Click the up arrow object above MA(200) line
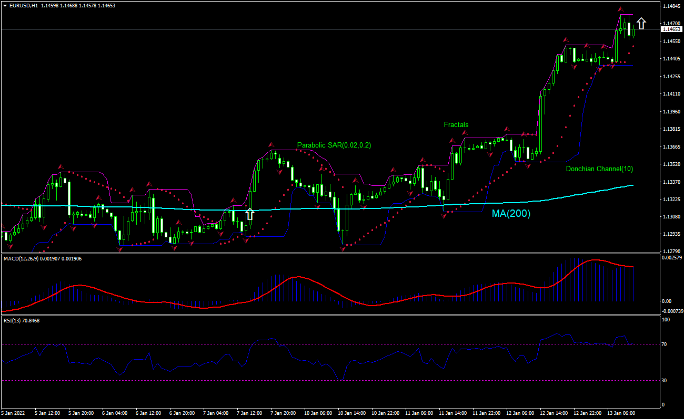The height and width of the screenshot is (419, 684). click(249, 214)
